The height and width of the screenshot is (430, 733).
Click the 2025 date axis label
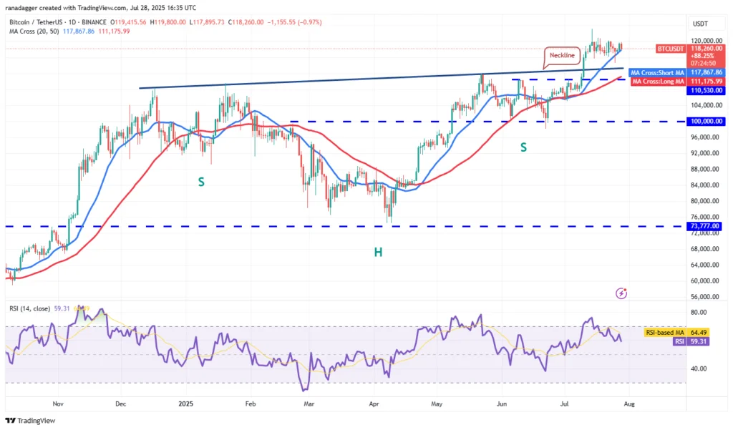pyautogui.click(x=185, y=404)
